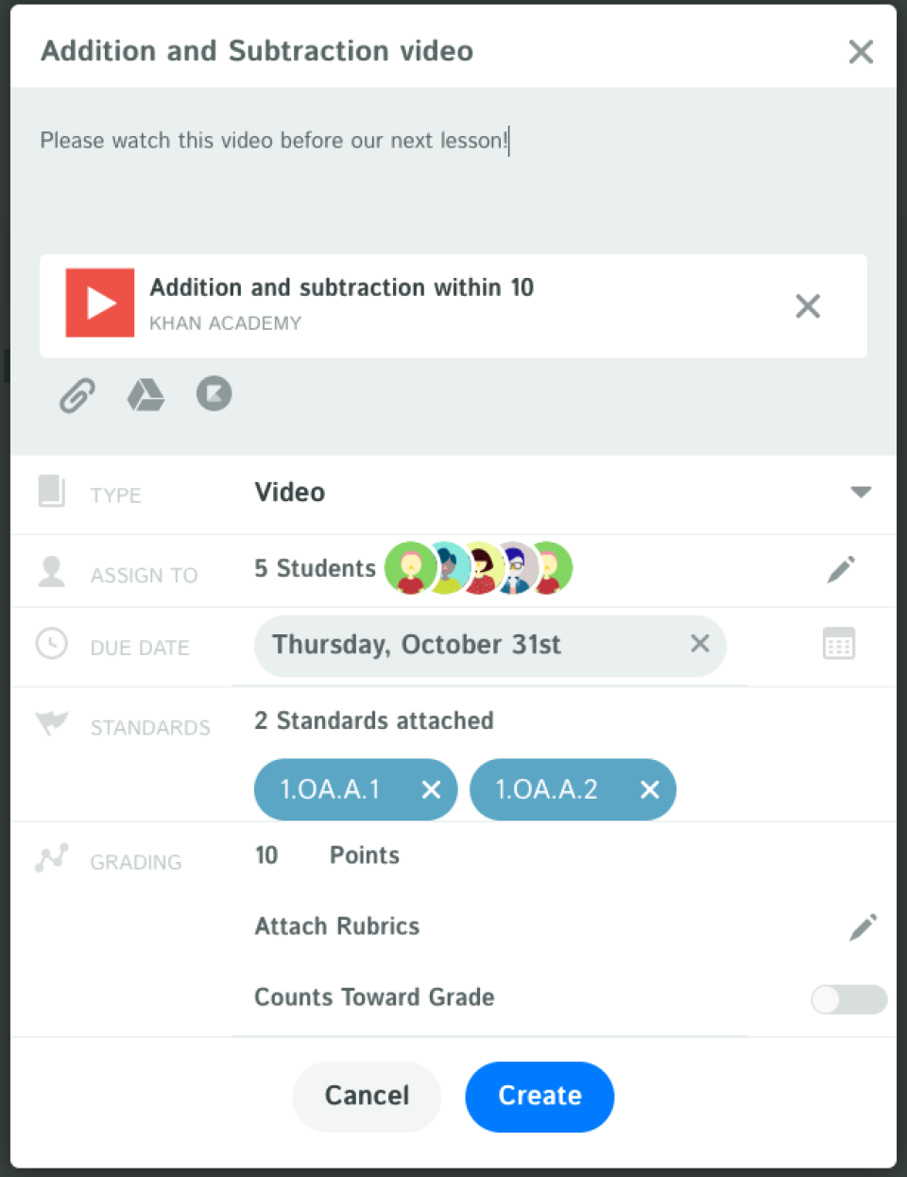Create the assignment

(x=539, y=1096)
